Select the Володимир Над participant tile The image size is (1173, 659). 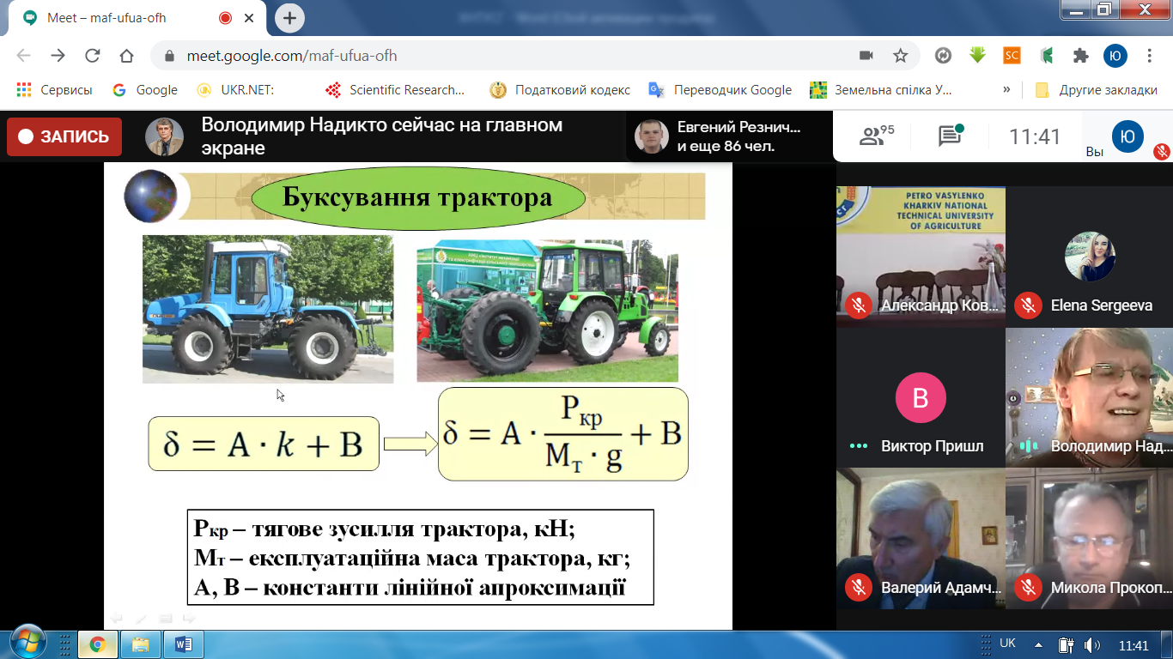pyautogui.click(x=1089, y=398)
